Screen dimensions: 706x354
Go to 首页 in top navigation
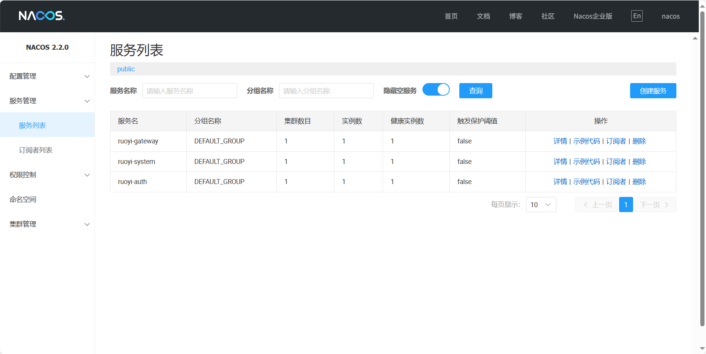click(451, 16)
